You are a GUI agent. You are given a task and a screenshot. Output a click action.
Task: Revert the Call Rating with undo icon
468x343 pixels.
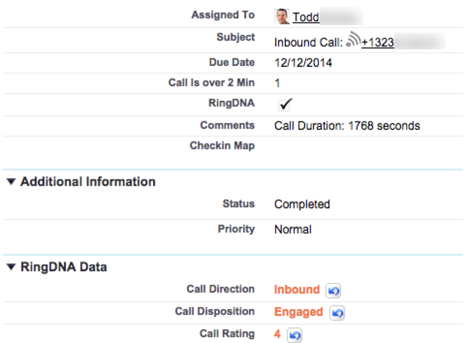295,335
